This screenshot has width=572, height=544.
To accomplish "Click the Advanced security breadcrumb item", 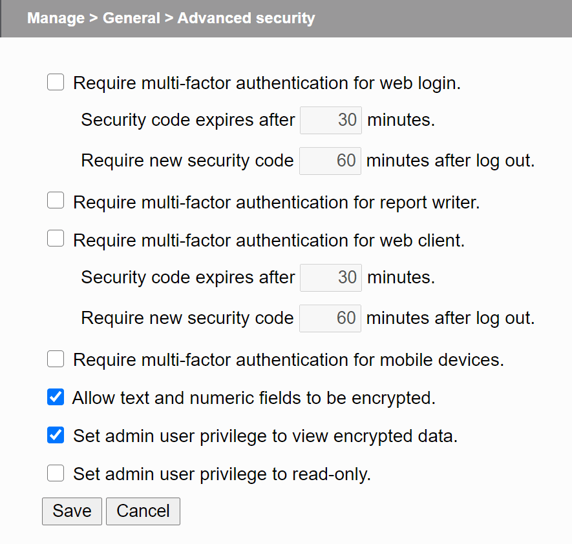I will (246, 18).
